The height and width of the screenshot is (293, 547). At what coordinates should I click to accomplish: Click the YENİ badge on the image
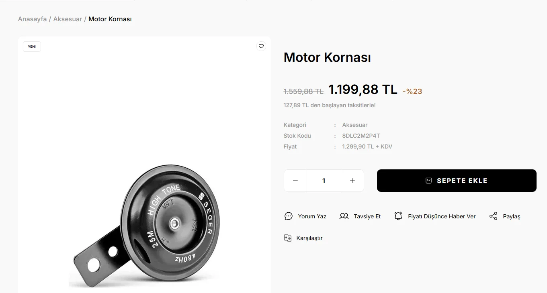tap(32, 47)
